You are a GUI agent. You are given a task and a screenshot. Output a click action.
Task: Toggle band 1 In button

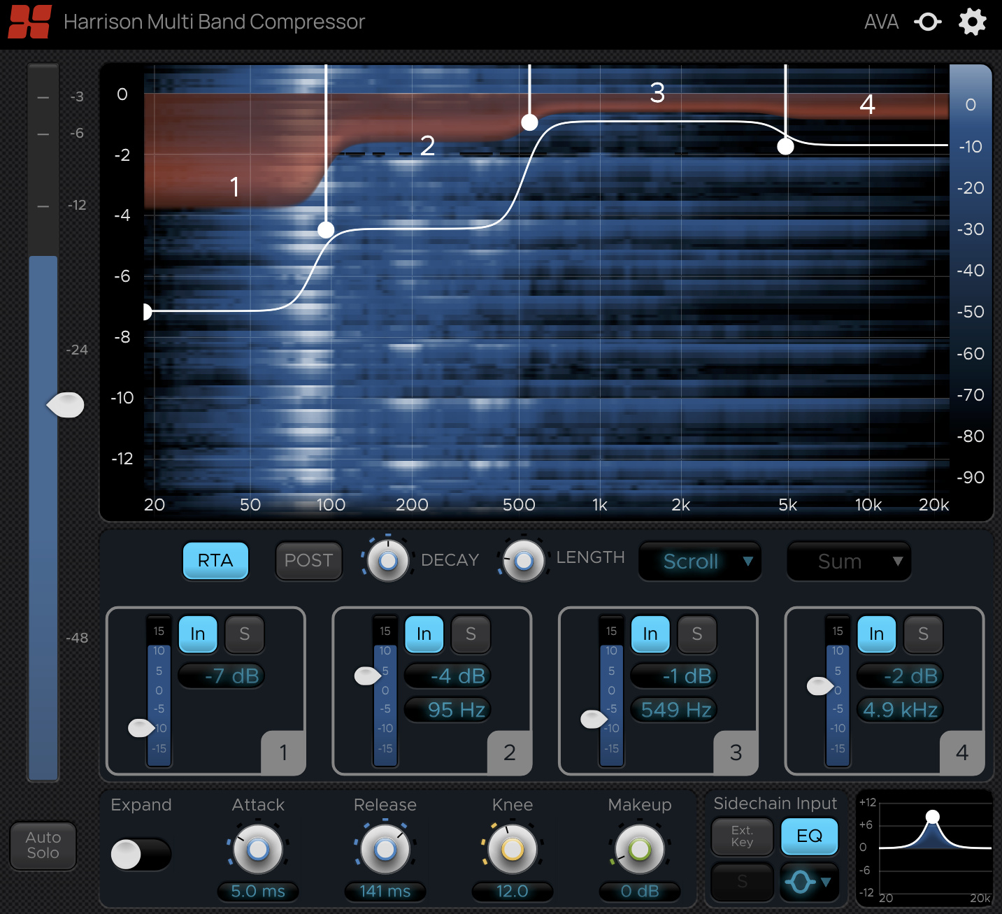(198, 634)
